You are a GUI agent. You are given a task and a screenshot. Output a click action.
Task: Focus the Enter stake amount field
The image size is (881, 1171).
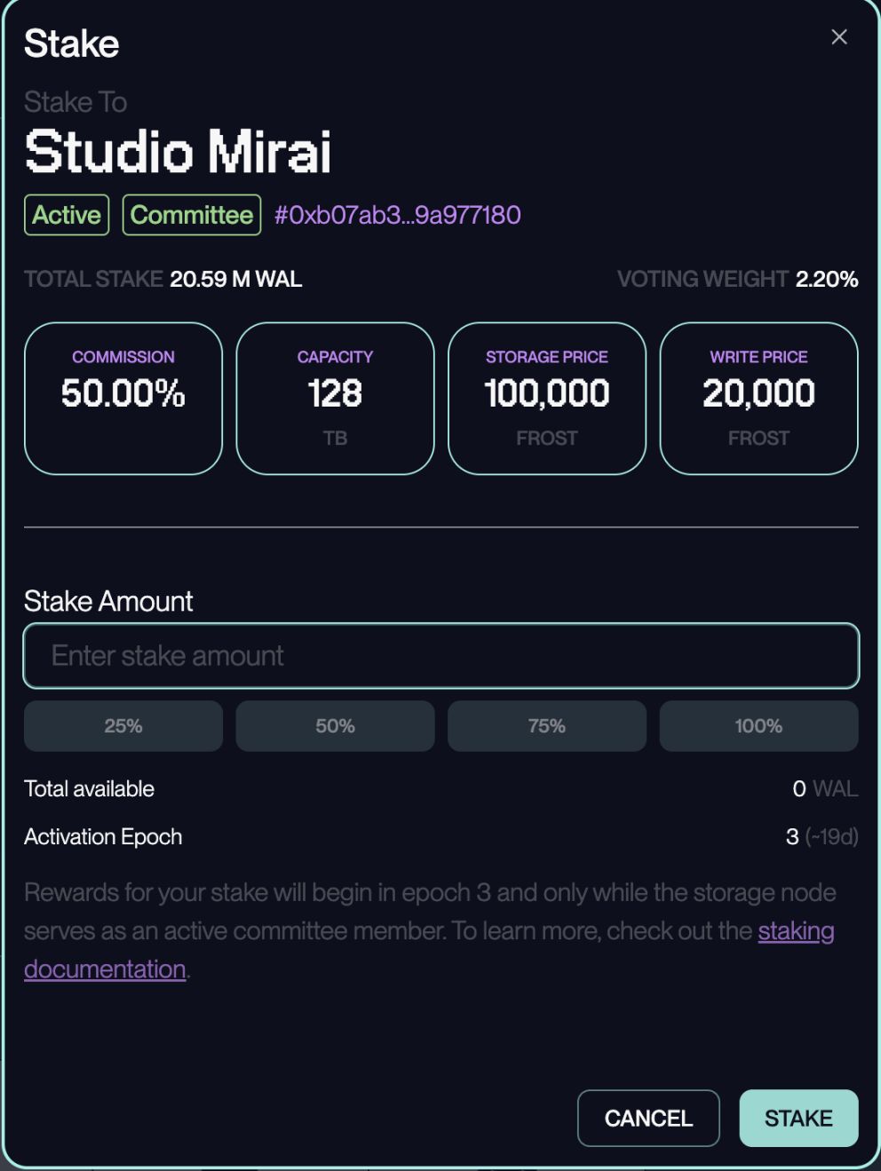441,656
